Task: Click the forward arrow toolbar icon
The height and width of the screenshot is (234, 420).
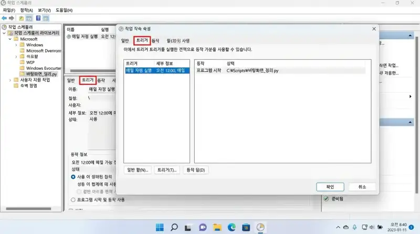Action: point(11,18)
